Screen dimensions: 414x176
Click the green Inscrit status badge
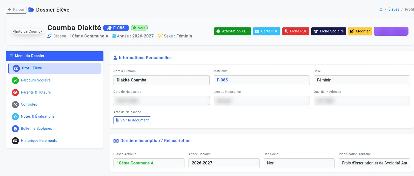click(139, 28)
